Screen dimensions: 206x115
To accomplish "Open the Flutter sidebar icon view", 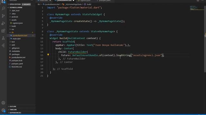I will point(3,45).
